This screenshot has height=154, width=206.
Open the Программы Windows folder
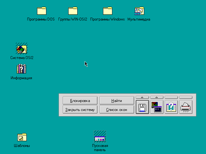pyautogui.click(x=107, y=11)
